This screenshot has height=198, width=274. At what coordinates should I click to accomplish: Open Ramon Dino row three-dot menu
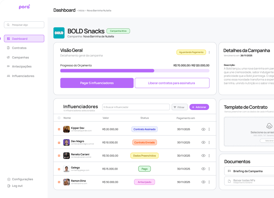click(x=209, y=182)
